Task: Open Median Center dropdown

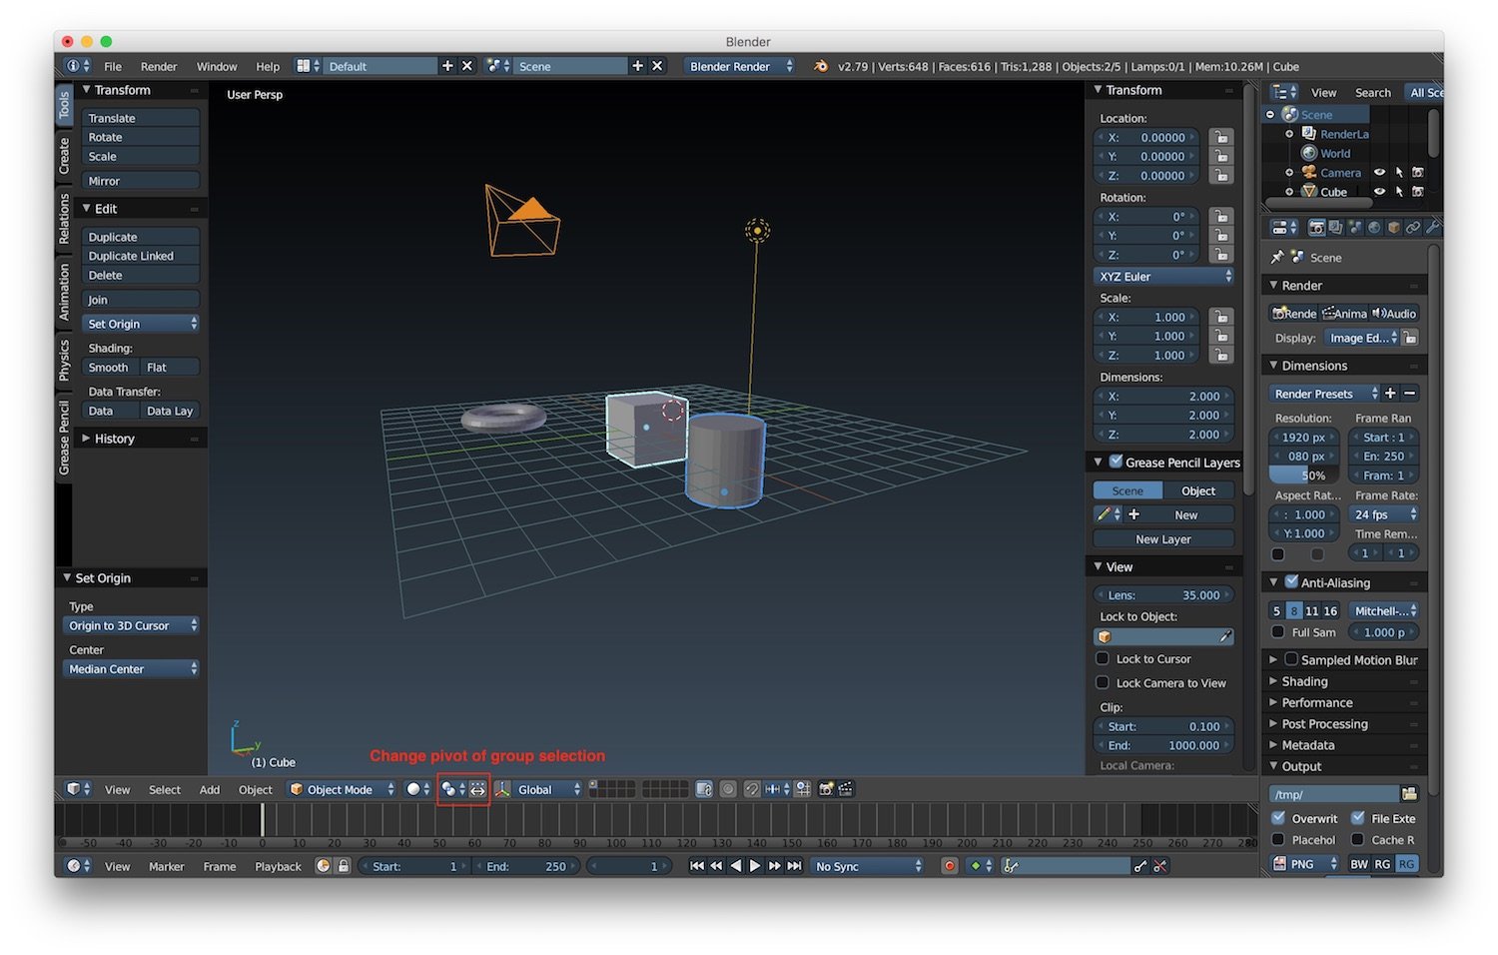Action: tap(131, 669)
